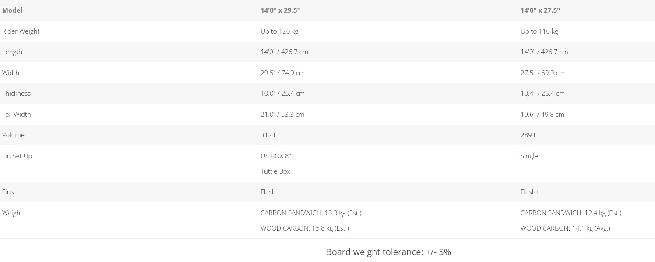Image resolution: width=655 pixels, height=262 pixels.
Task: Select the 14'0" x 29.5" column header
Action: [x=280, y=10]
